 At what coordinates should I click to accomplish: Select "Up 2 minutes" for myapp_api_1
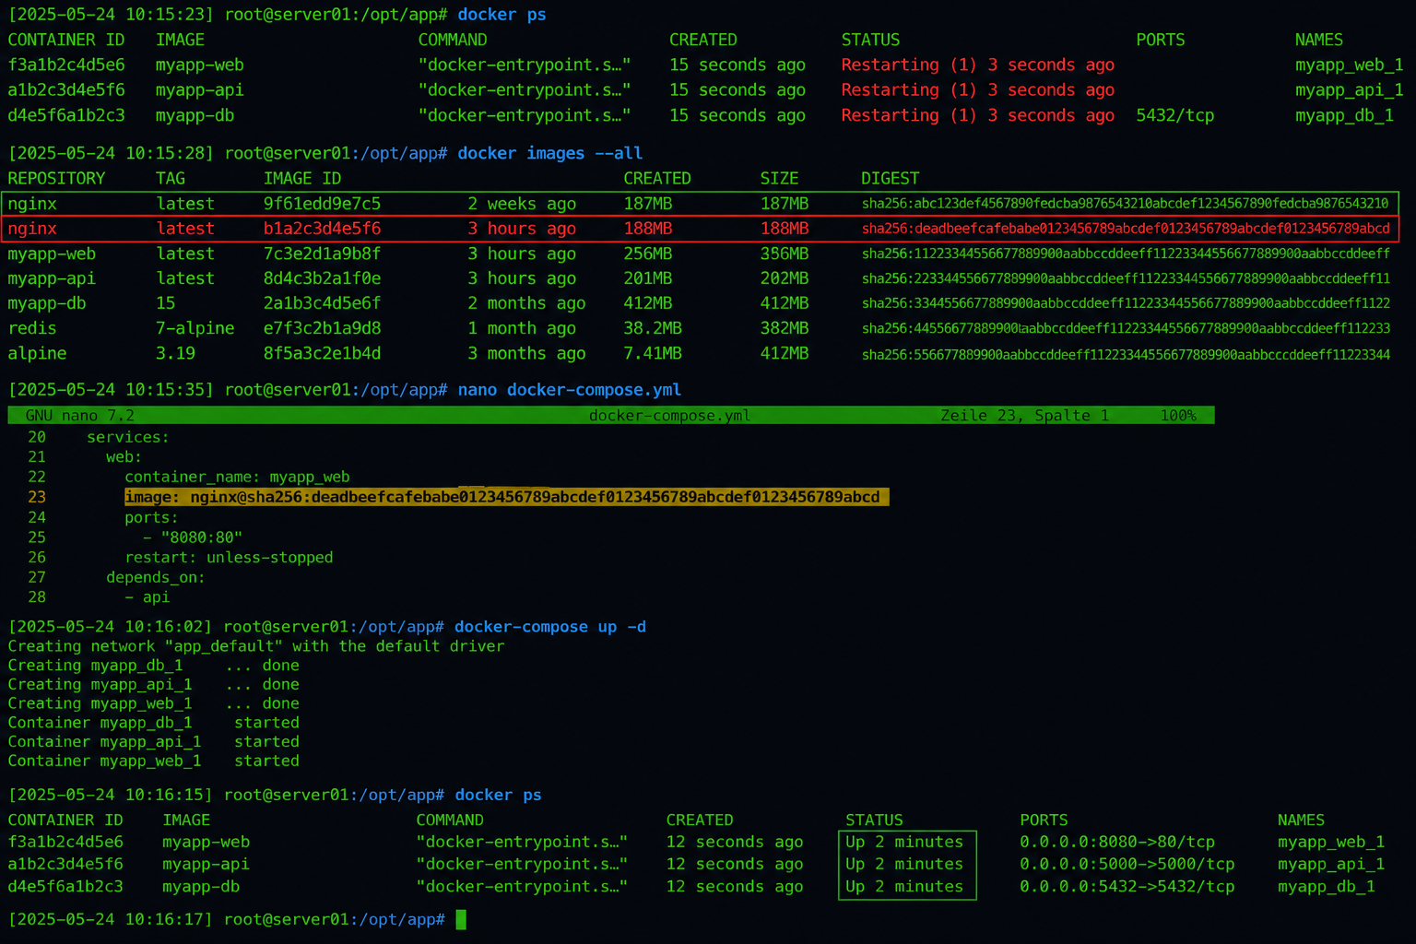(x=904, y=864)
